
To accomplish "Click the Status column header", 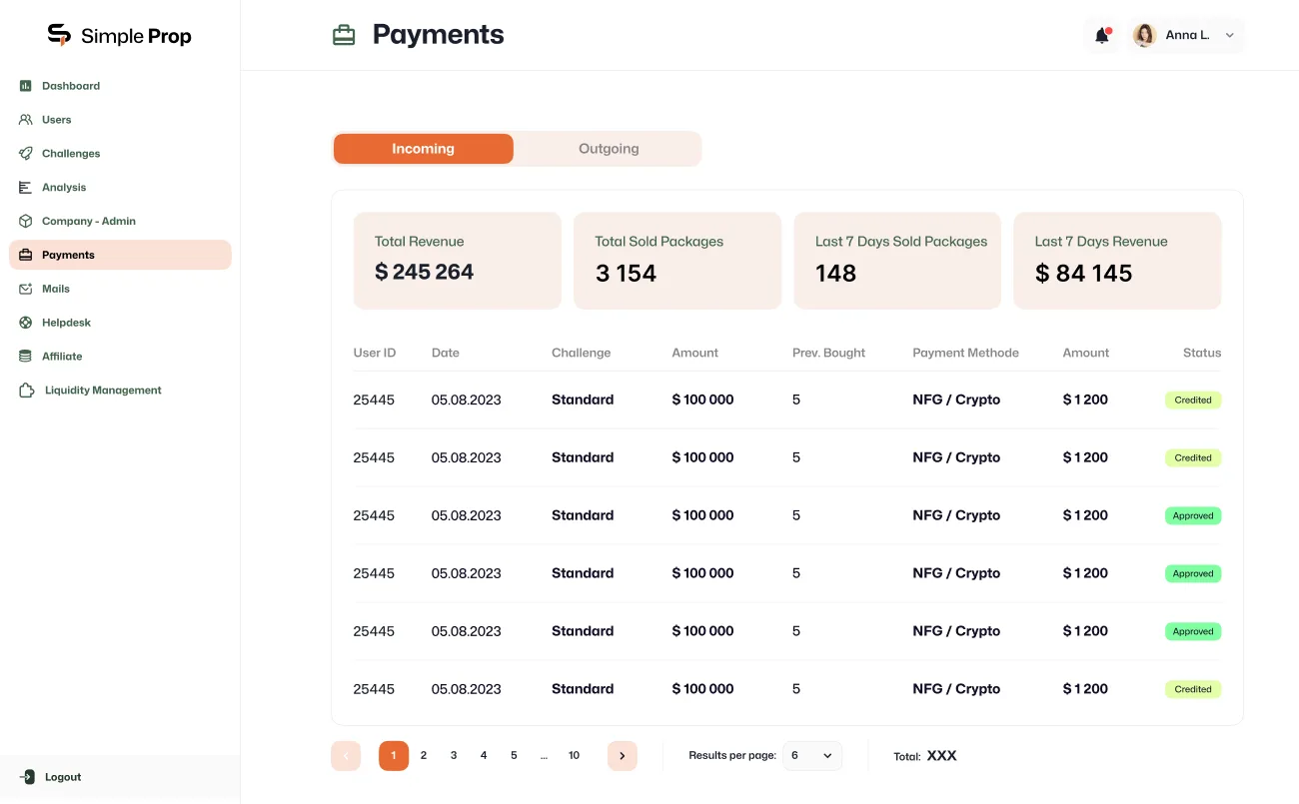I will point(1202,353).
